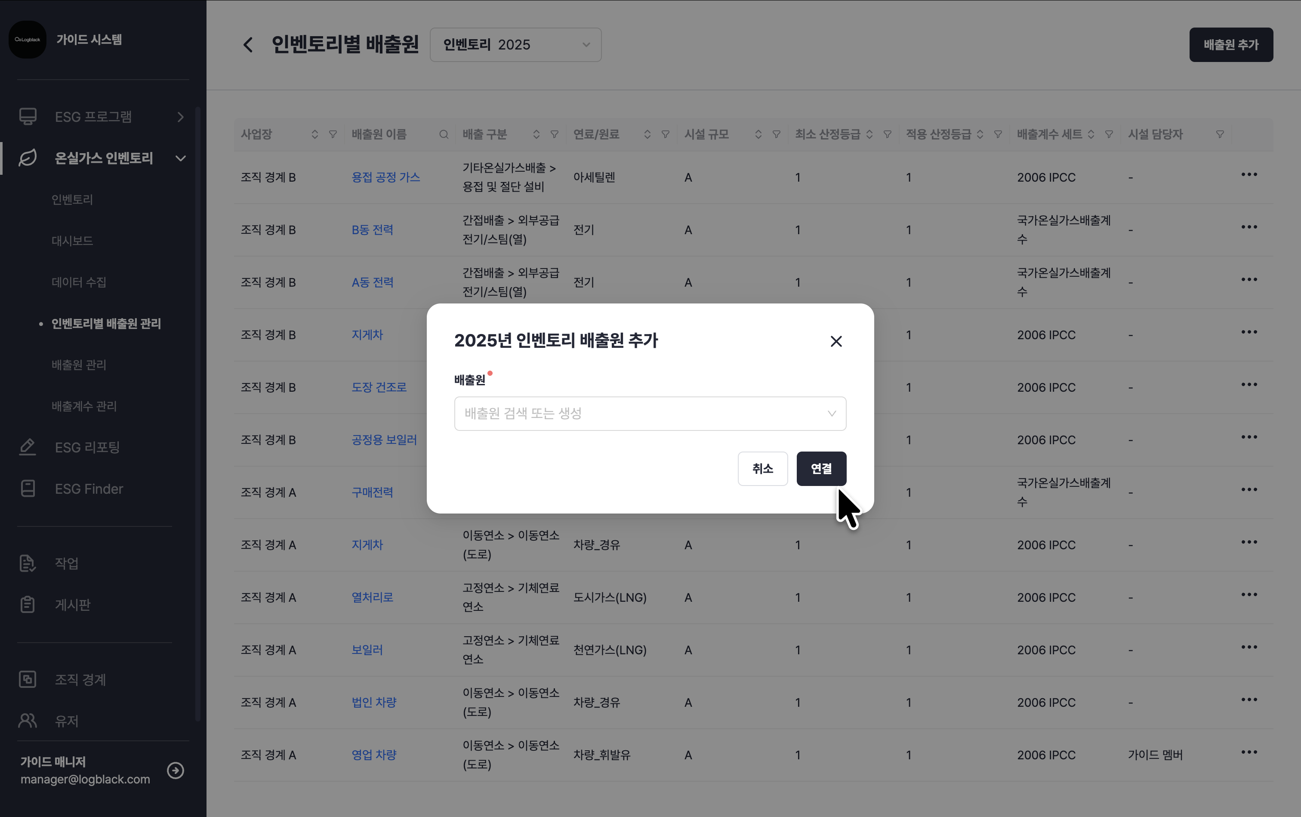
Task: Toggle sort arrows on 시설 규모 column
Action: 758,135
